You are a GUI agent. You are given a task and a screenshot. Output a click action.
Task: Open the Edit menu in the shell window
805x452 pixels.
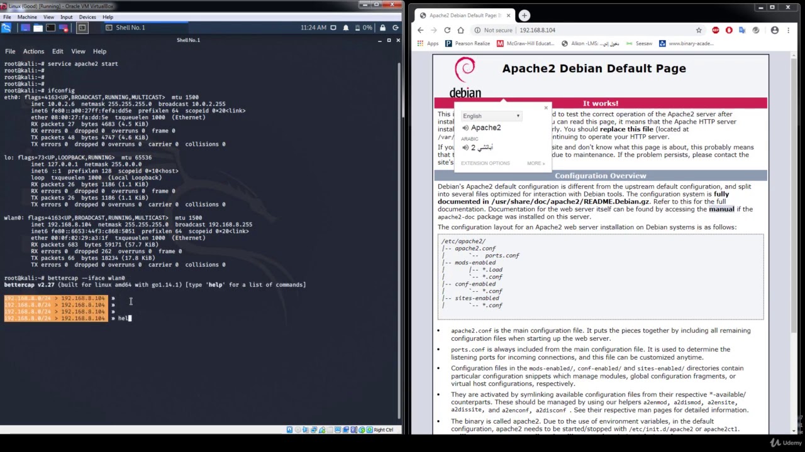(57, 51)
